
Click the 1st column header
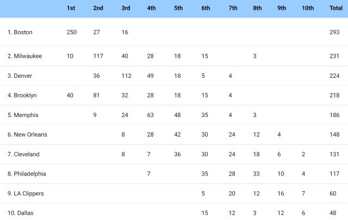pyautogui.click(x=71, y=8)
